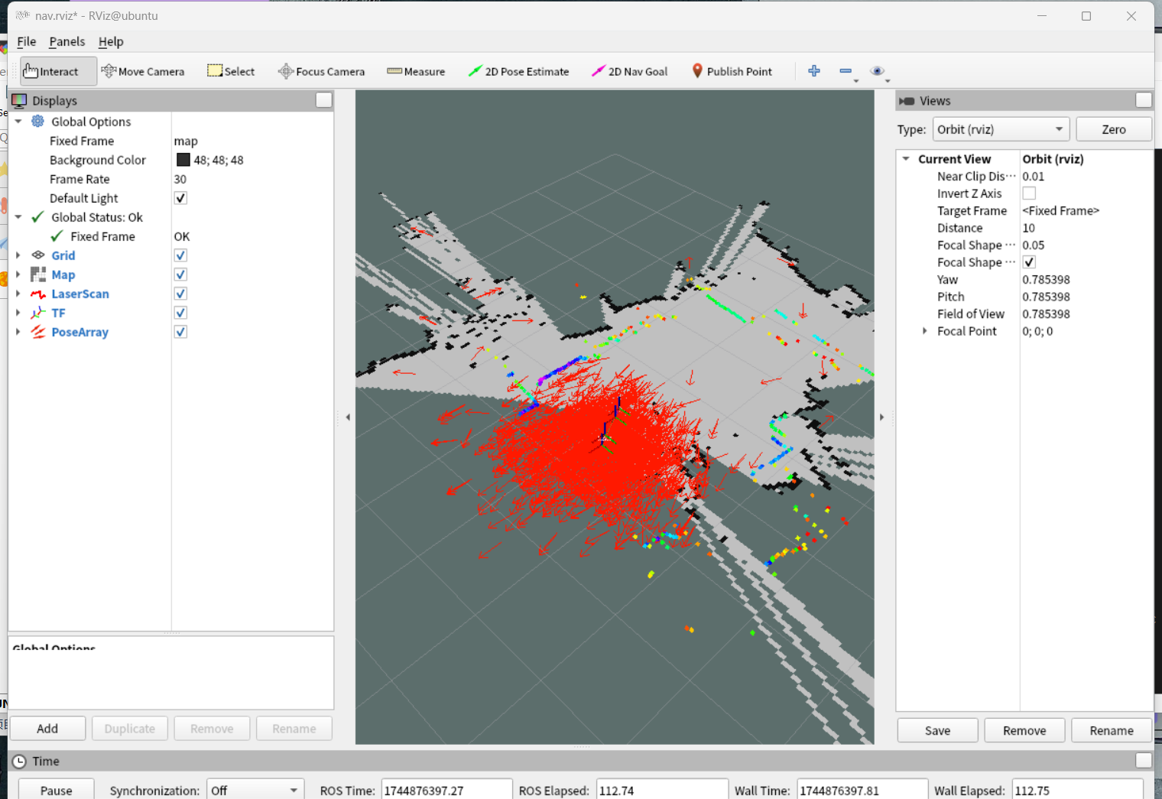Disable the LaserScan display checkbox
1162x799 pixels.
180,294
